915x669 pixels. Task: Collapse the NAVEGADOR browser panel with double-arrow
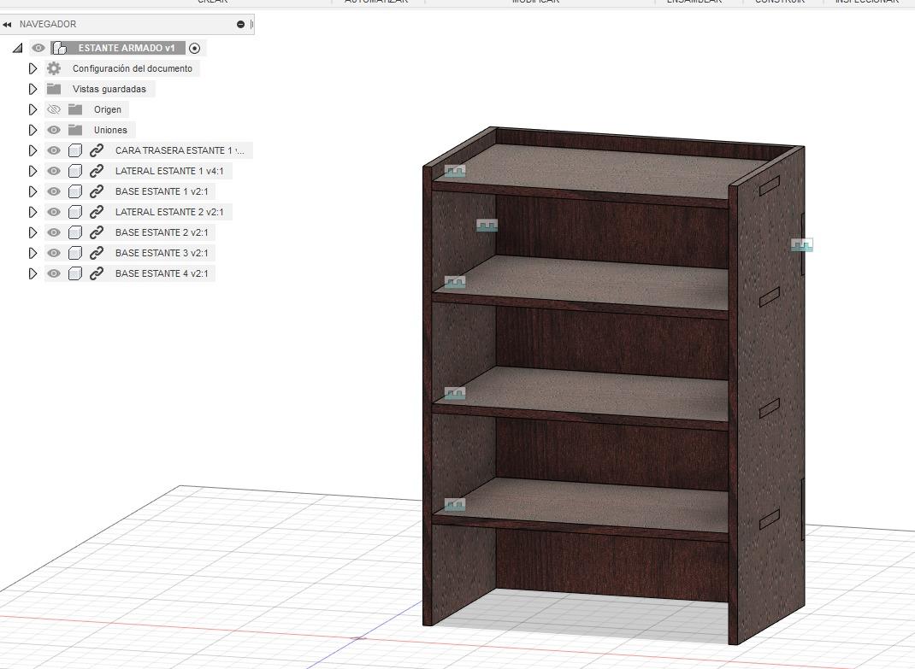click(7, 25)
